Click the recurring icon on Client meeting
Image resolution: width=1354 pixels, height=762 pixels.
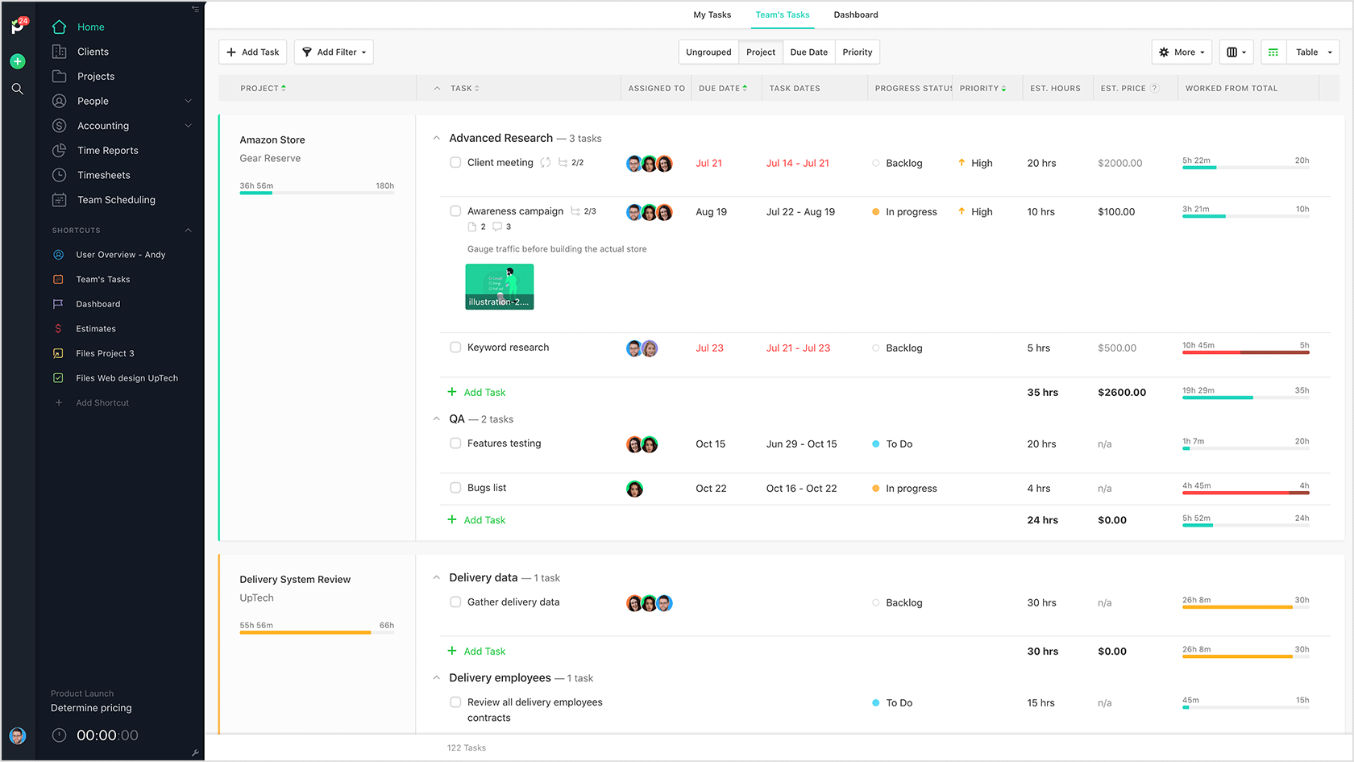[546, 163]
